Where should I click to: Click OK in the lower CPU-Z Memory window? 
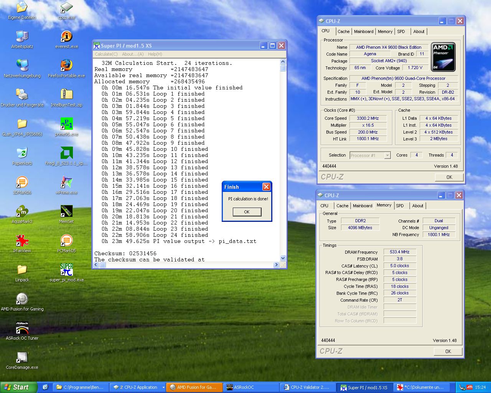448,352
